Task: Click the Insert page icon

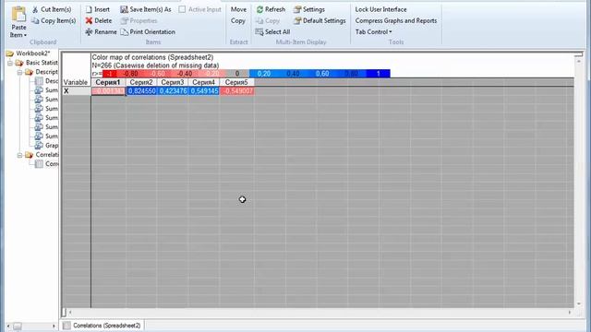Action: coord(89,9)
